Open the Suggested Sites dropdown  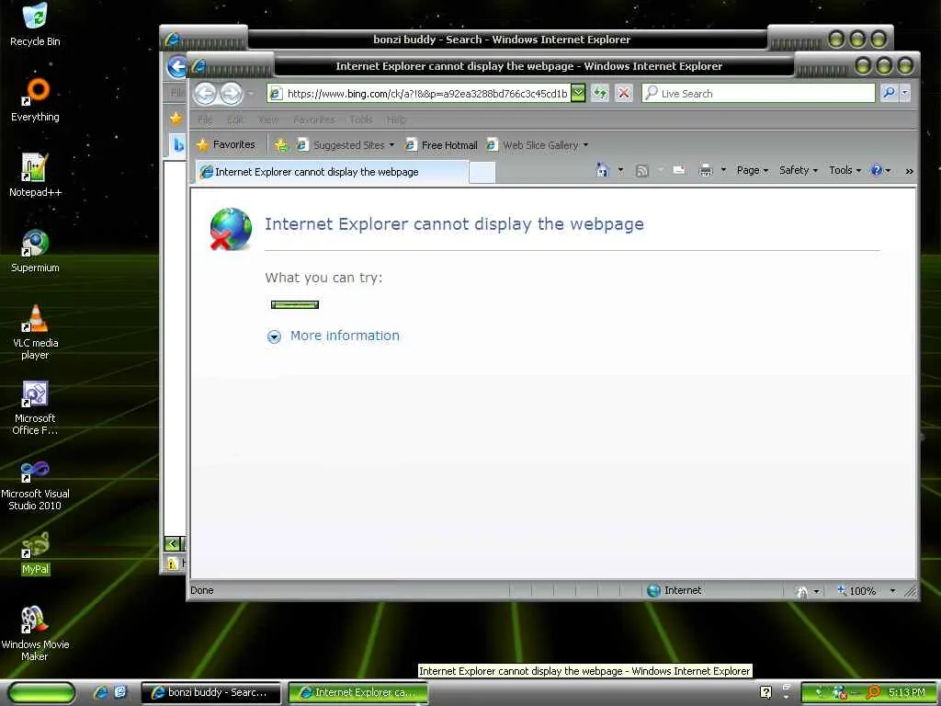tap(346, 145)
